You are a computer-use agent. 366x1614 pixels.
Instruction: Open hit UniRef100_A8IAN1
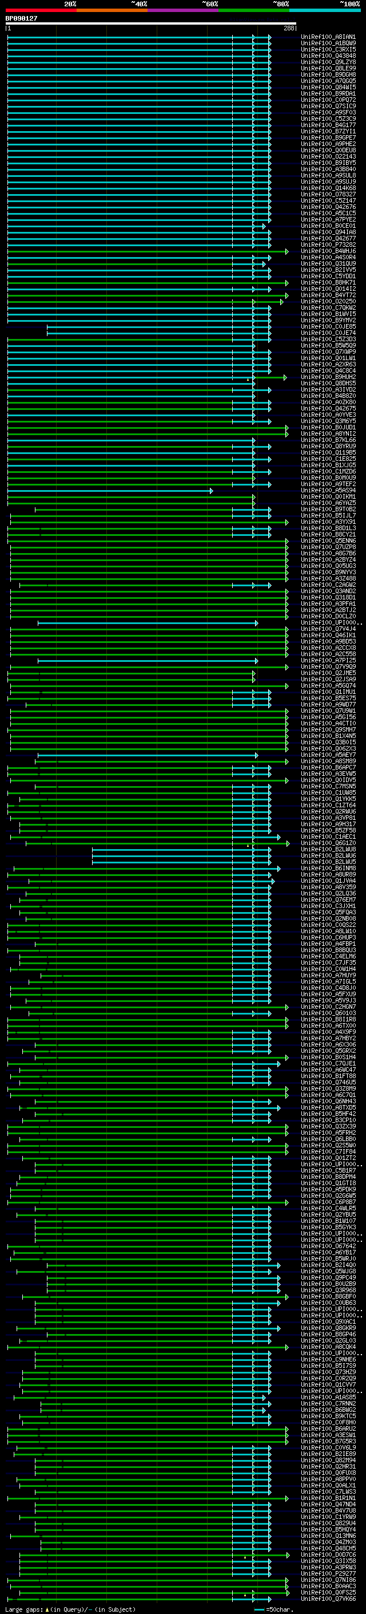tap(328, 37)
